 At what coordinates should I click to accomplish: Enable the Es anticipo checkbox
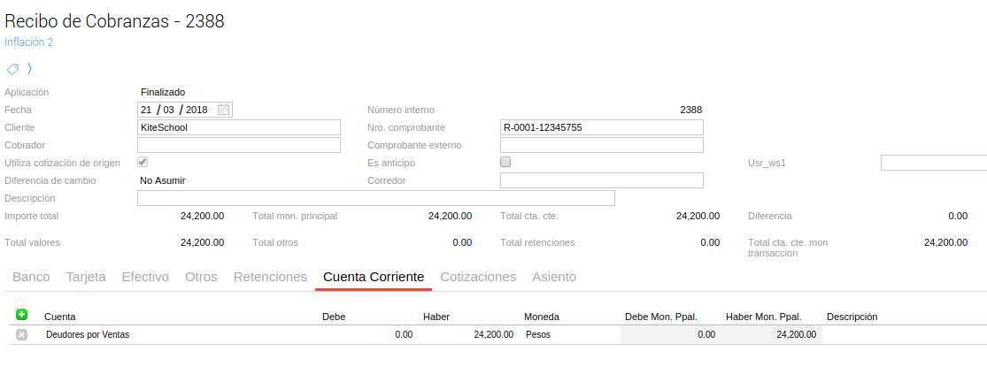(x=505, y=163)
